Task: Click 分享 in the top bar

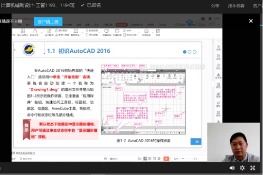Action: click(215, 6)
